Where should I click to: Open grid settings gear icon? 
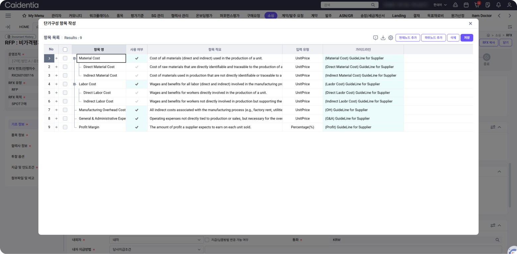coord(391,38)
